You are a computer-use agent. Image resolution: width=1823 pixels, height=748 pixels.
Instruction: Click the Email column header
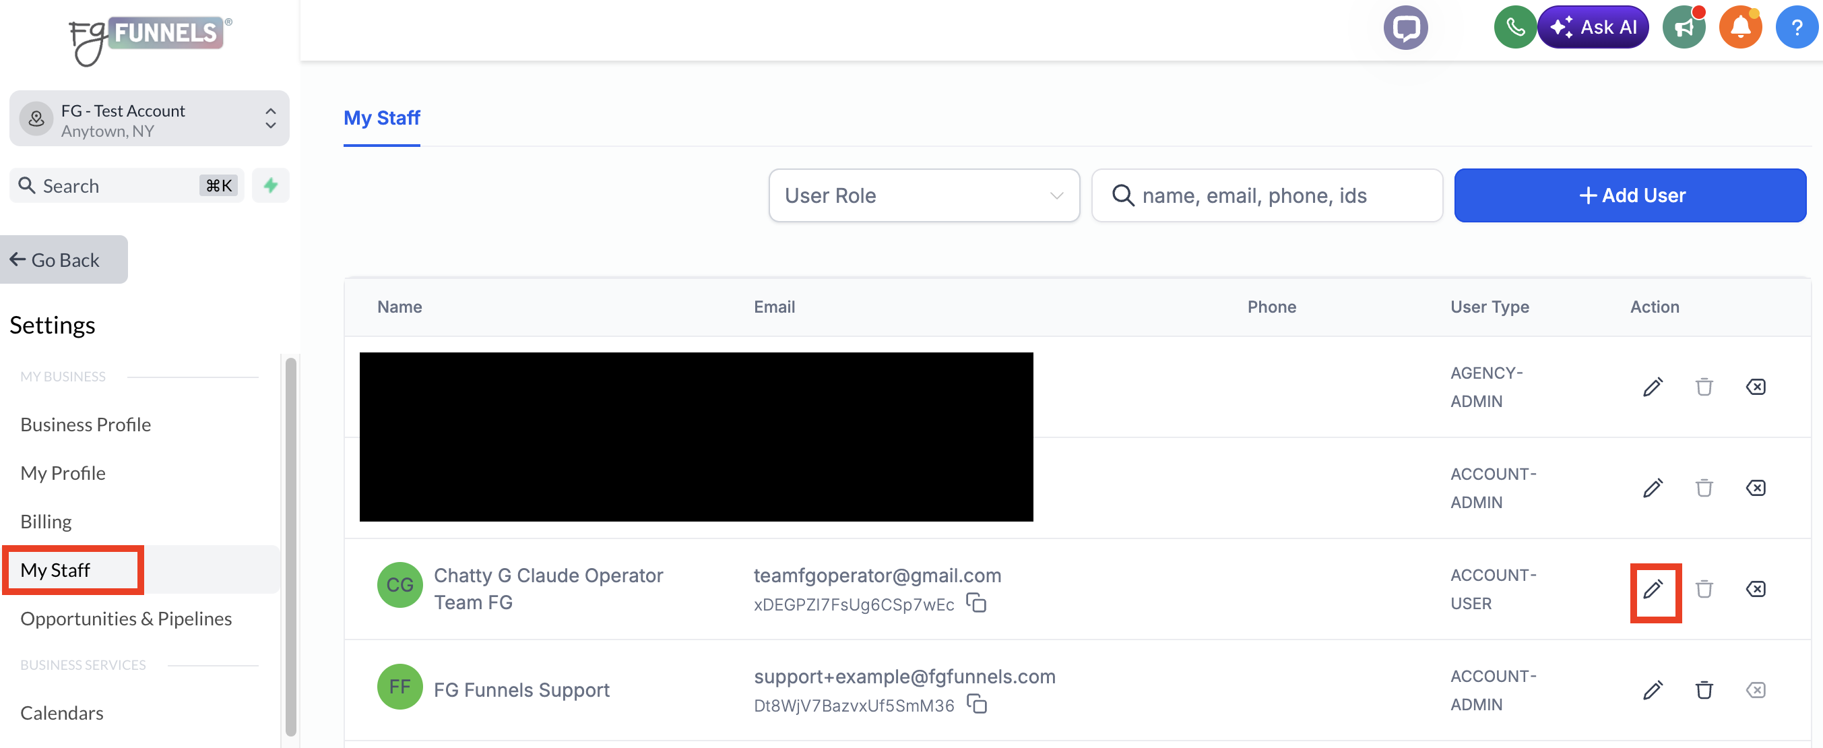click(774, 307)
